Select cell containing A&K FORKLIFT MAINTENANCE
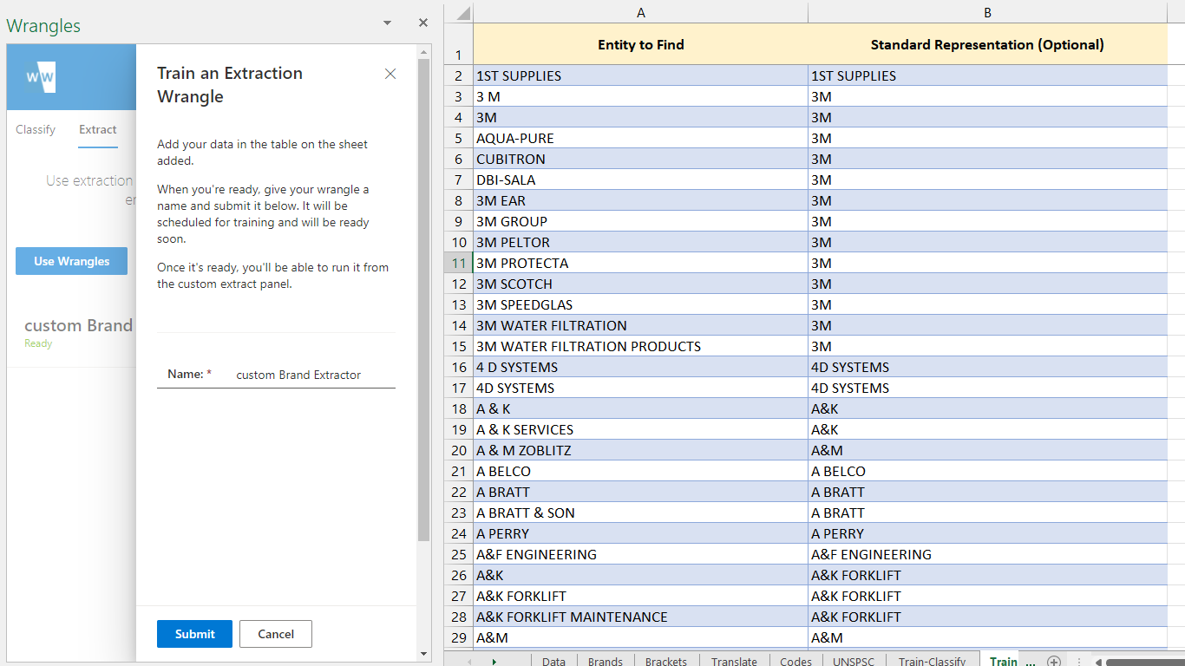Viewport: 1185px width, 666px height. (640, 617)
